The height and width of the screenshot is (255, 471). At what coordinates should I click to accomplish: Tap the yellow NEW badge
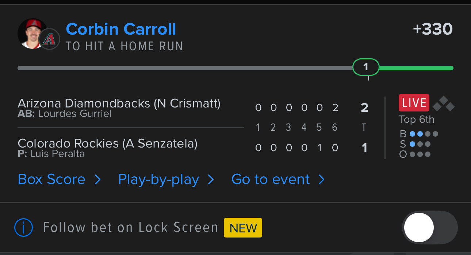point(243,228)
